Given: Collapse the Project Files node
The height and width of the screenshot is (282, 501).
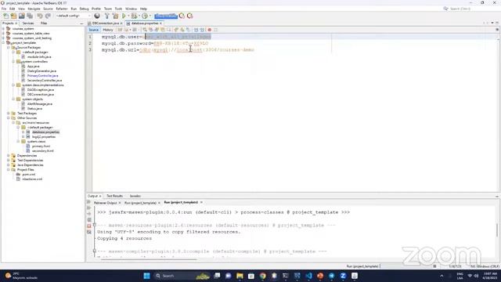Looking at the screenshot, I should pyautogui.click(x=9, y=170).
